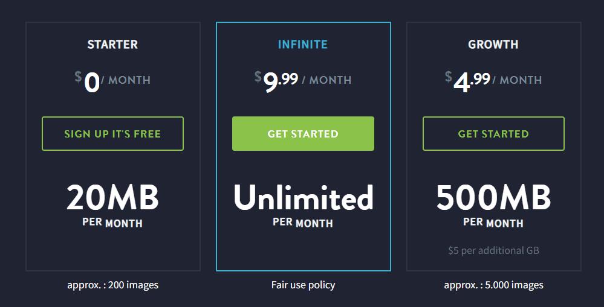Click the 500MB storage amount
This screenshot has height=307, width=604.
click(493, 197)
